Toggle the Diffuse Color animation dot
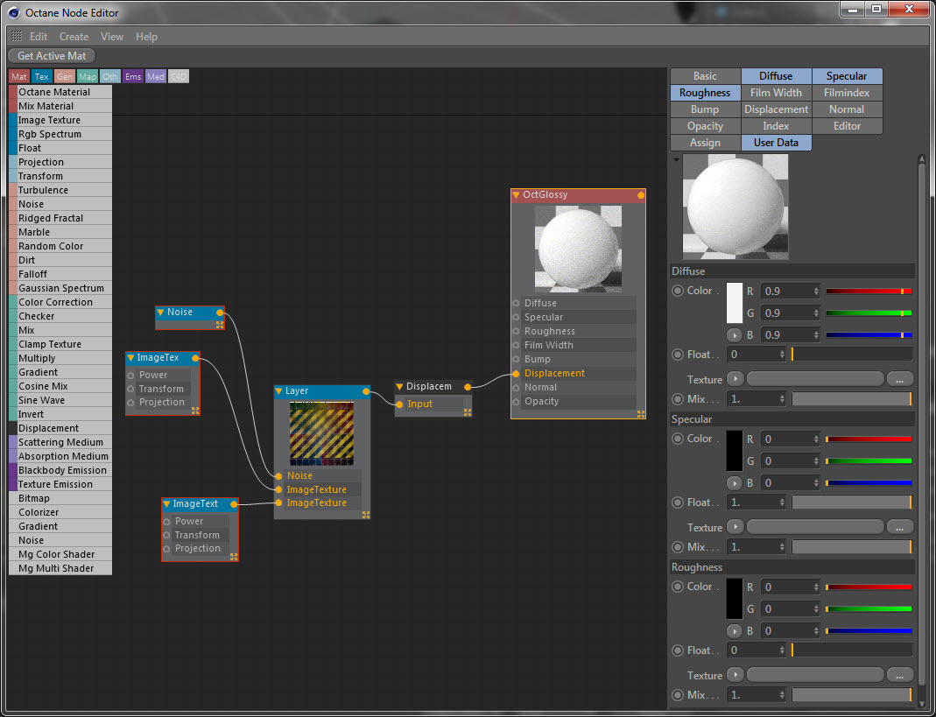 678,291
